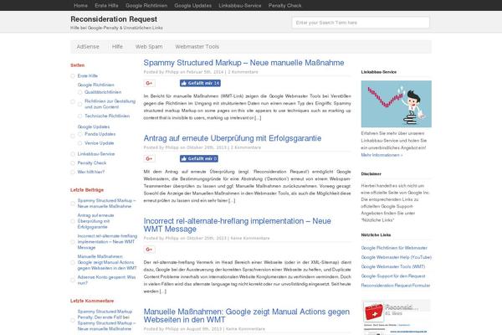Click the Google+ button under Incorrect rel-alternate-hreflang
Screen dimensions: 502x335
tap(149, 250)
